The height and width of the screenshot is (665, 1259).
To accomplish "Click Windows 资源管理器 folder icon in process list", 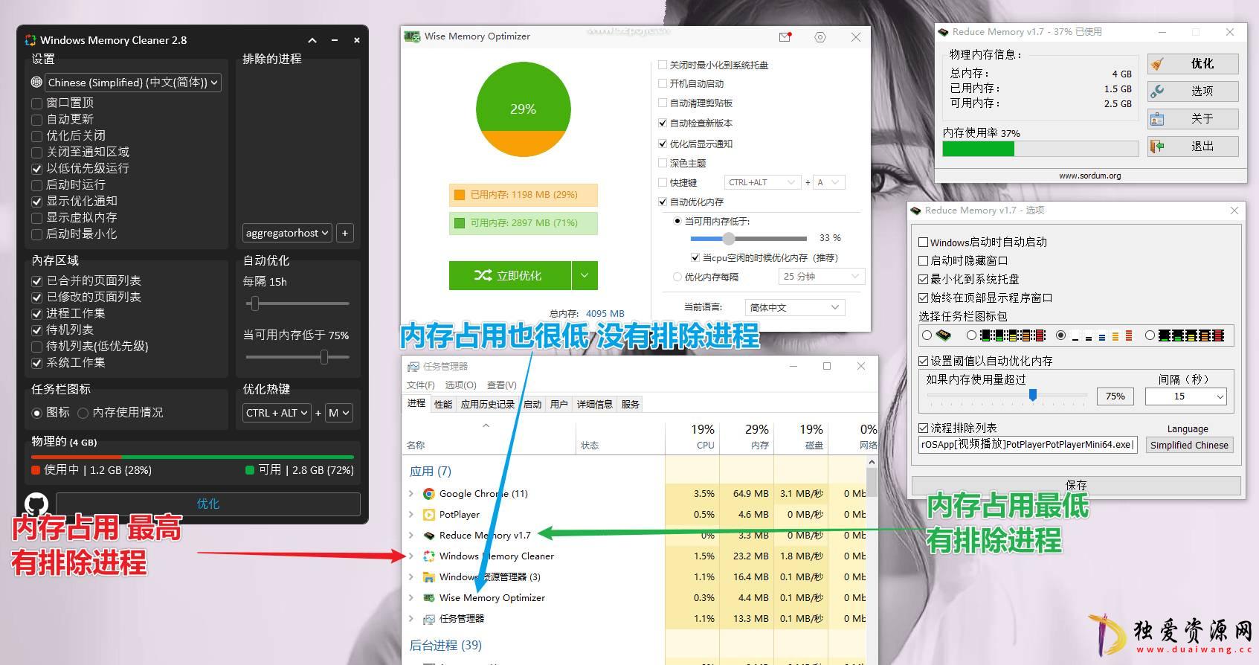I will point(428,577).
